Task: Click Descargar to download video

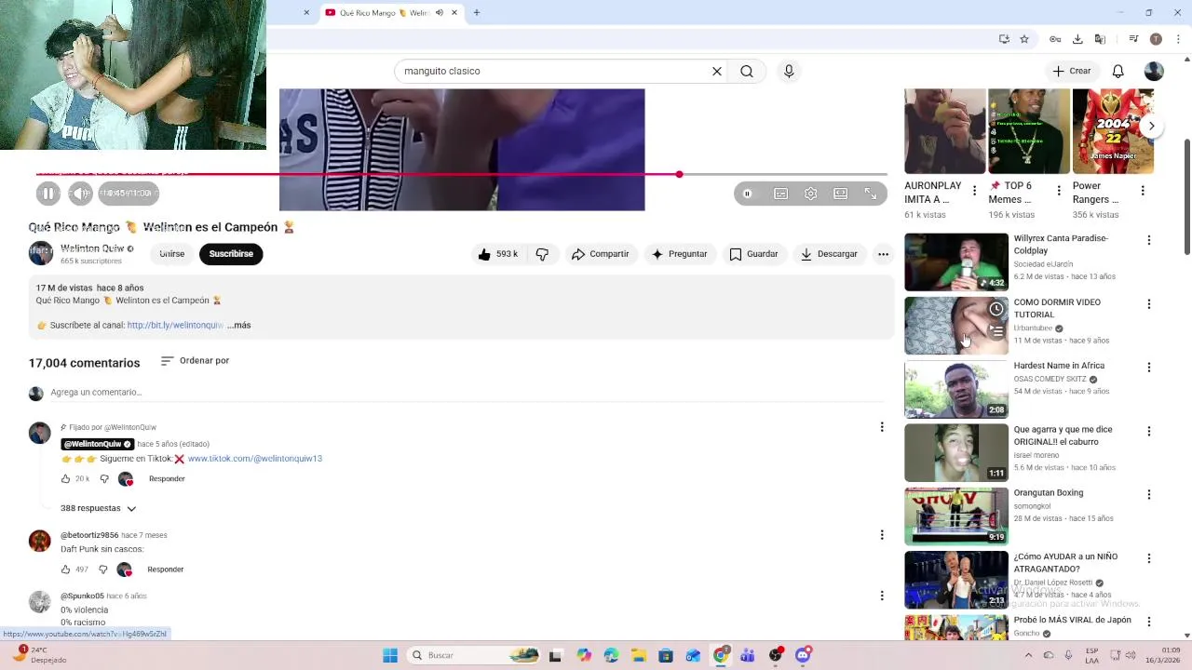Action: pyautogui.click(x=829, y=254)
